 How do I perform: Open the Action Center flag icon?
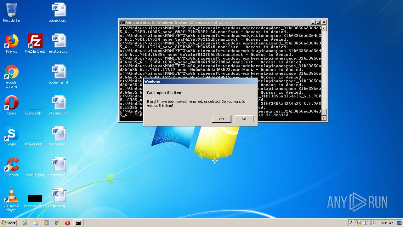coord(373,223)
